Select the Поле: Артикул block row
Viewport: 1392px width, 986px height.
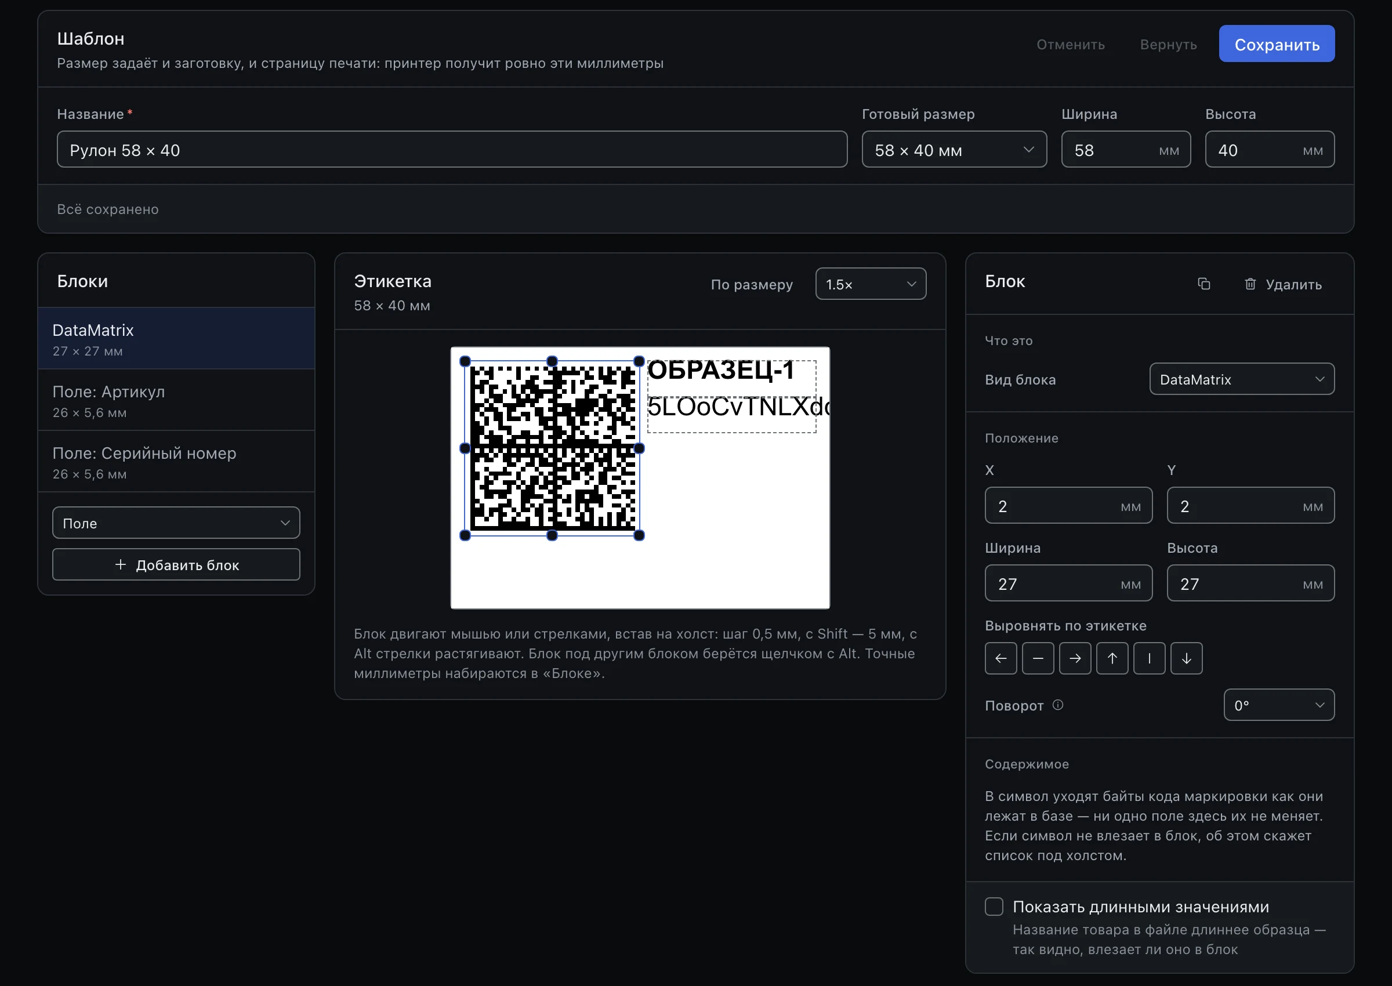176,400
